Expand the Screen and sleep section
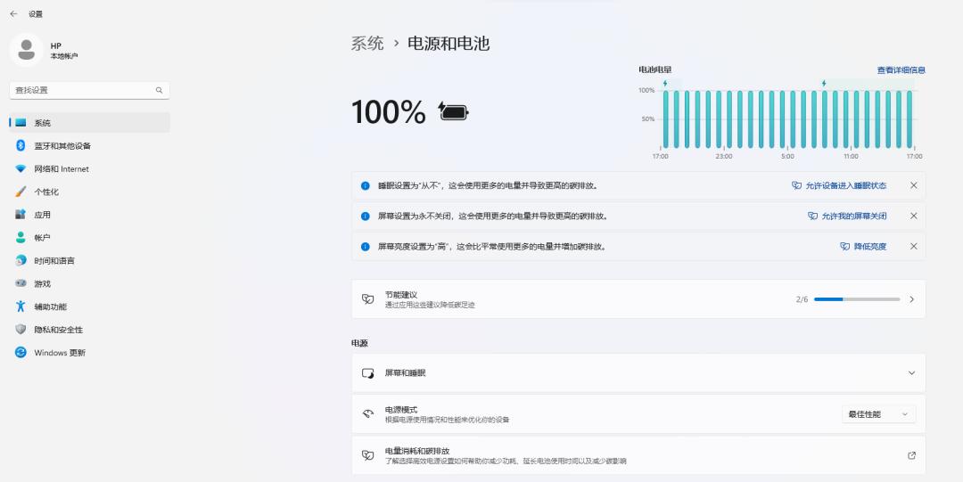 638,372
